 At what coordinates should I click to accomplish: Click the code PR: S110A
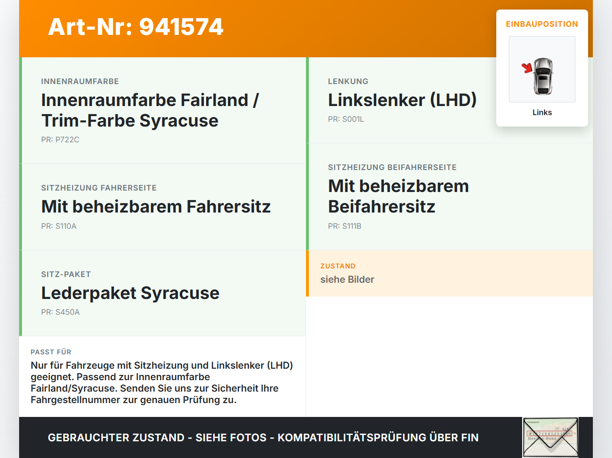point(59,226)
